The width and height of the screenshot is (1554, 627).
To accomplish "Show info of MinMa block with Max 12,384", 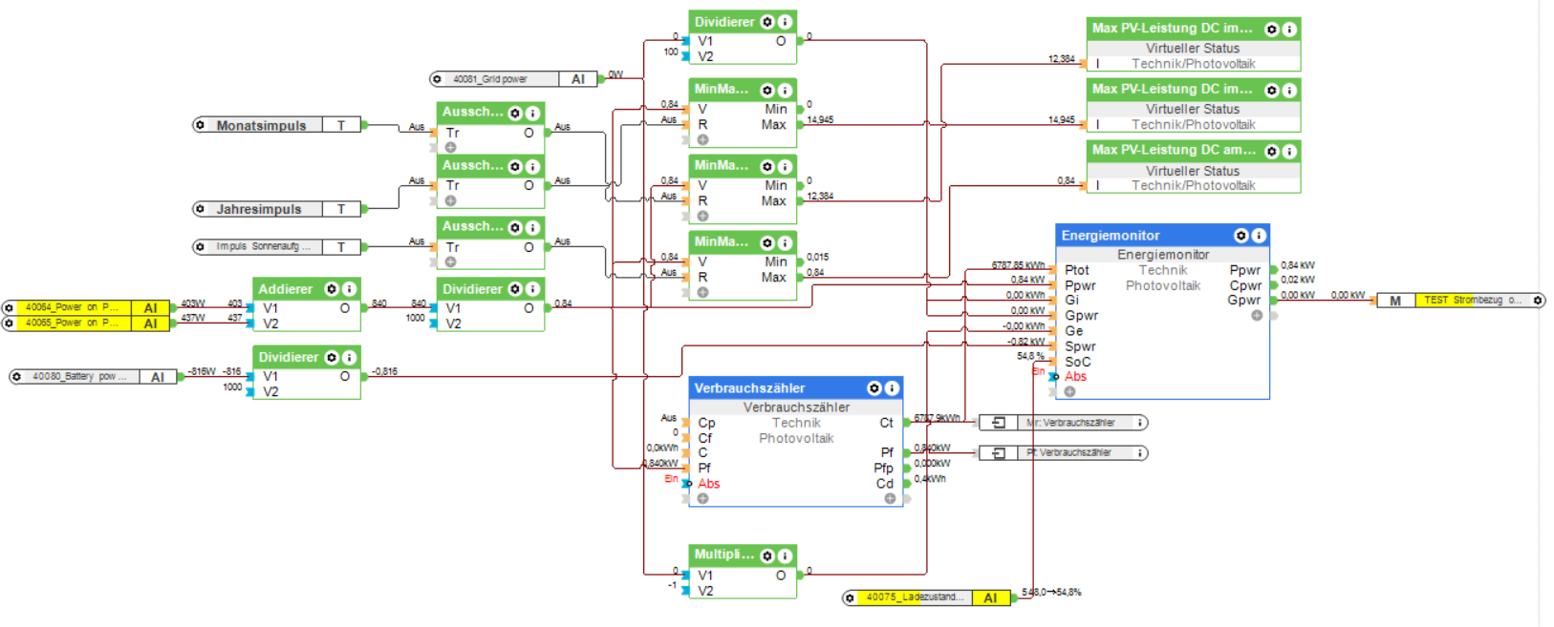I will click(785, 166).
